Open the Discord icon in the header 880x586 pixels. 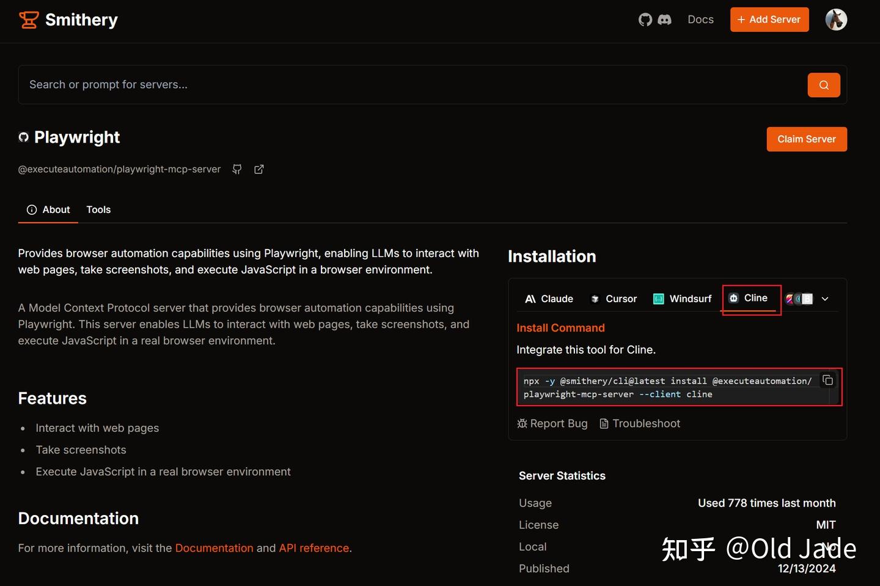(665, 20)
